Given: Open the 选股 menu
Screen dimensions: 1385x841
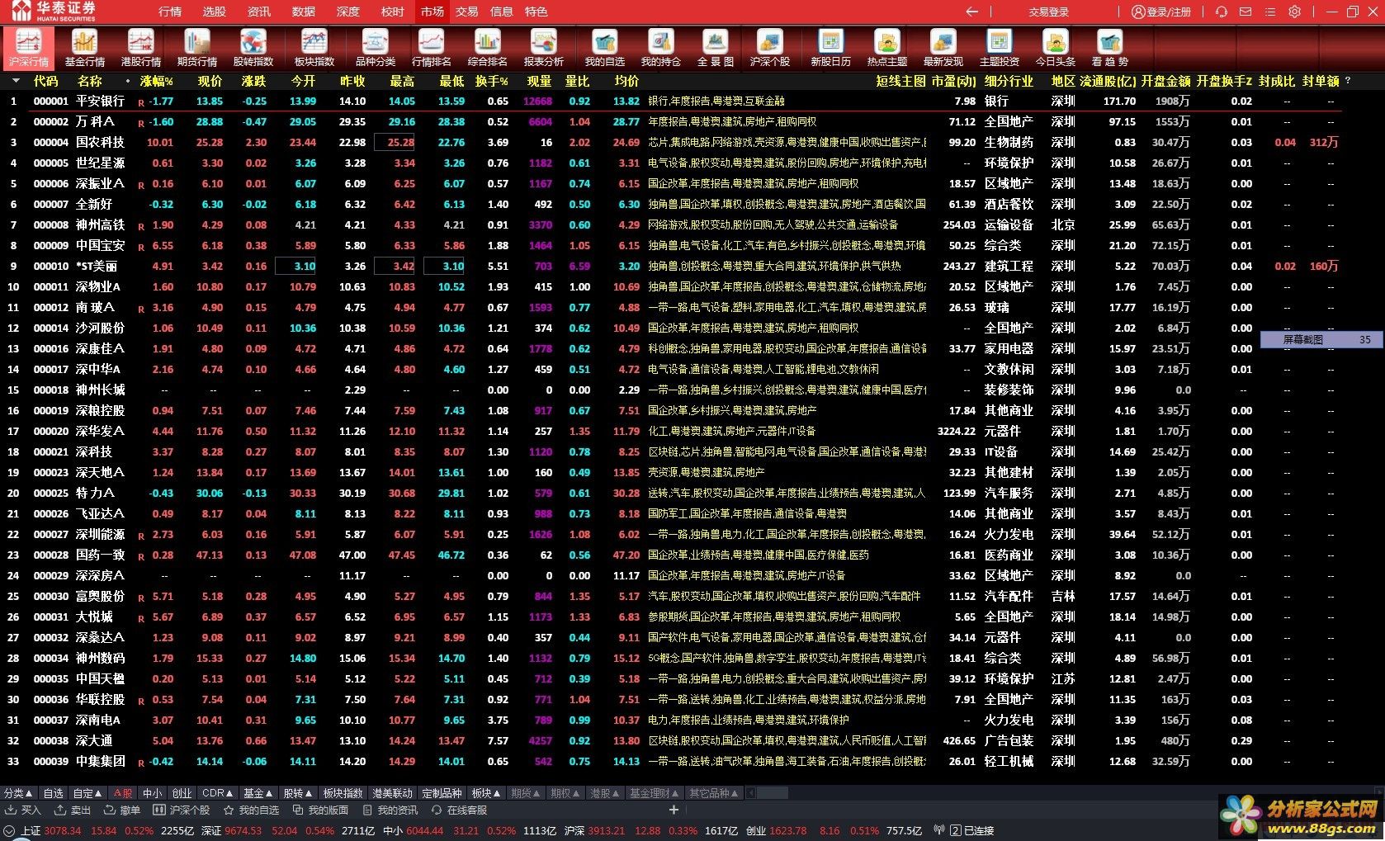Looking at the screenshot, I should [x=215, y=12].
